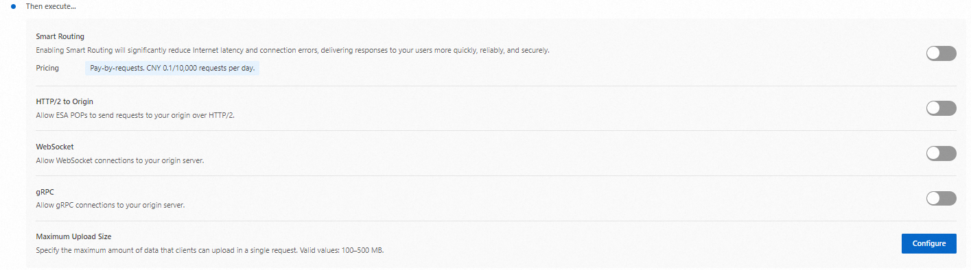Open Configure for Maximum Upload Size
Viewport: 971px width, 270px height.
(x=928, y=243)
